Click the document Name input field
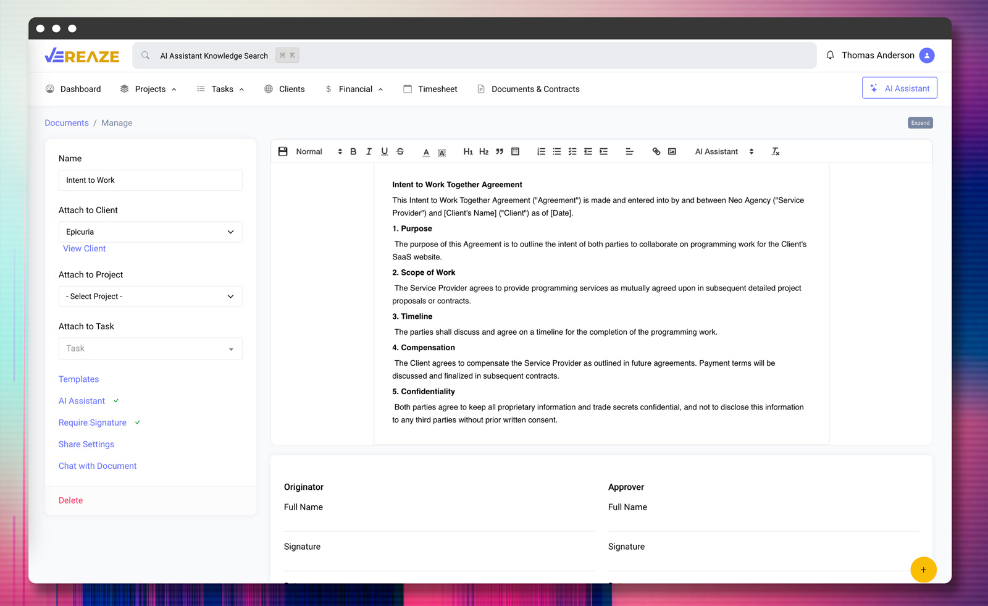Screen dimensions: 988x606 [x=150, y=180]
